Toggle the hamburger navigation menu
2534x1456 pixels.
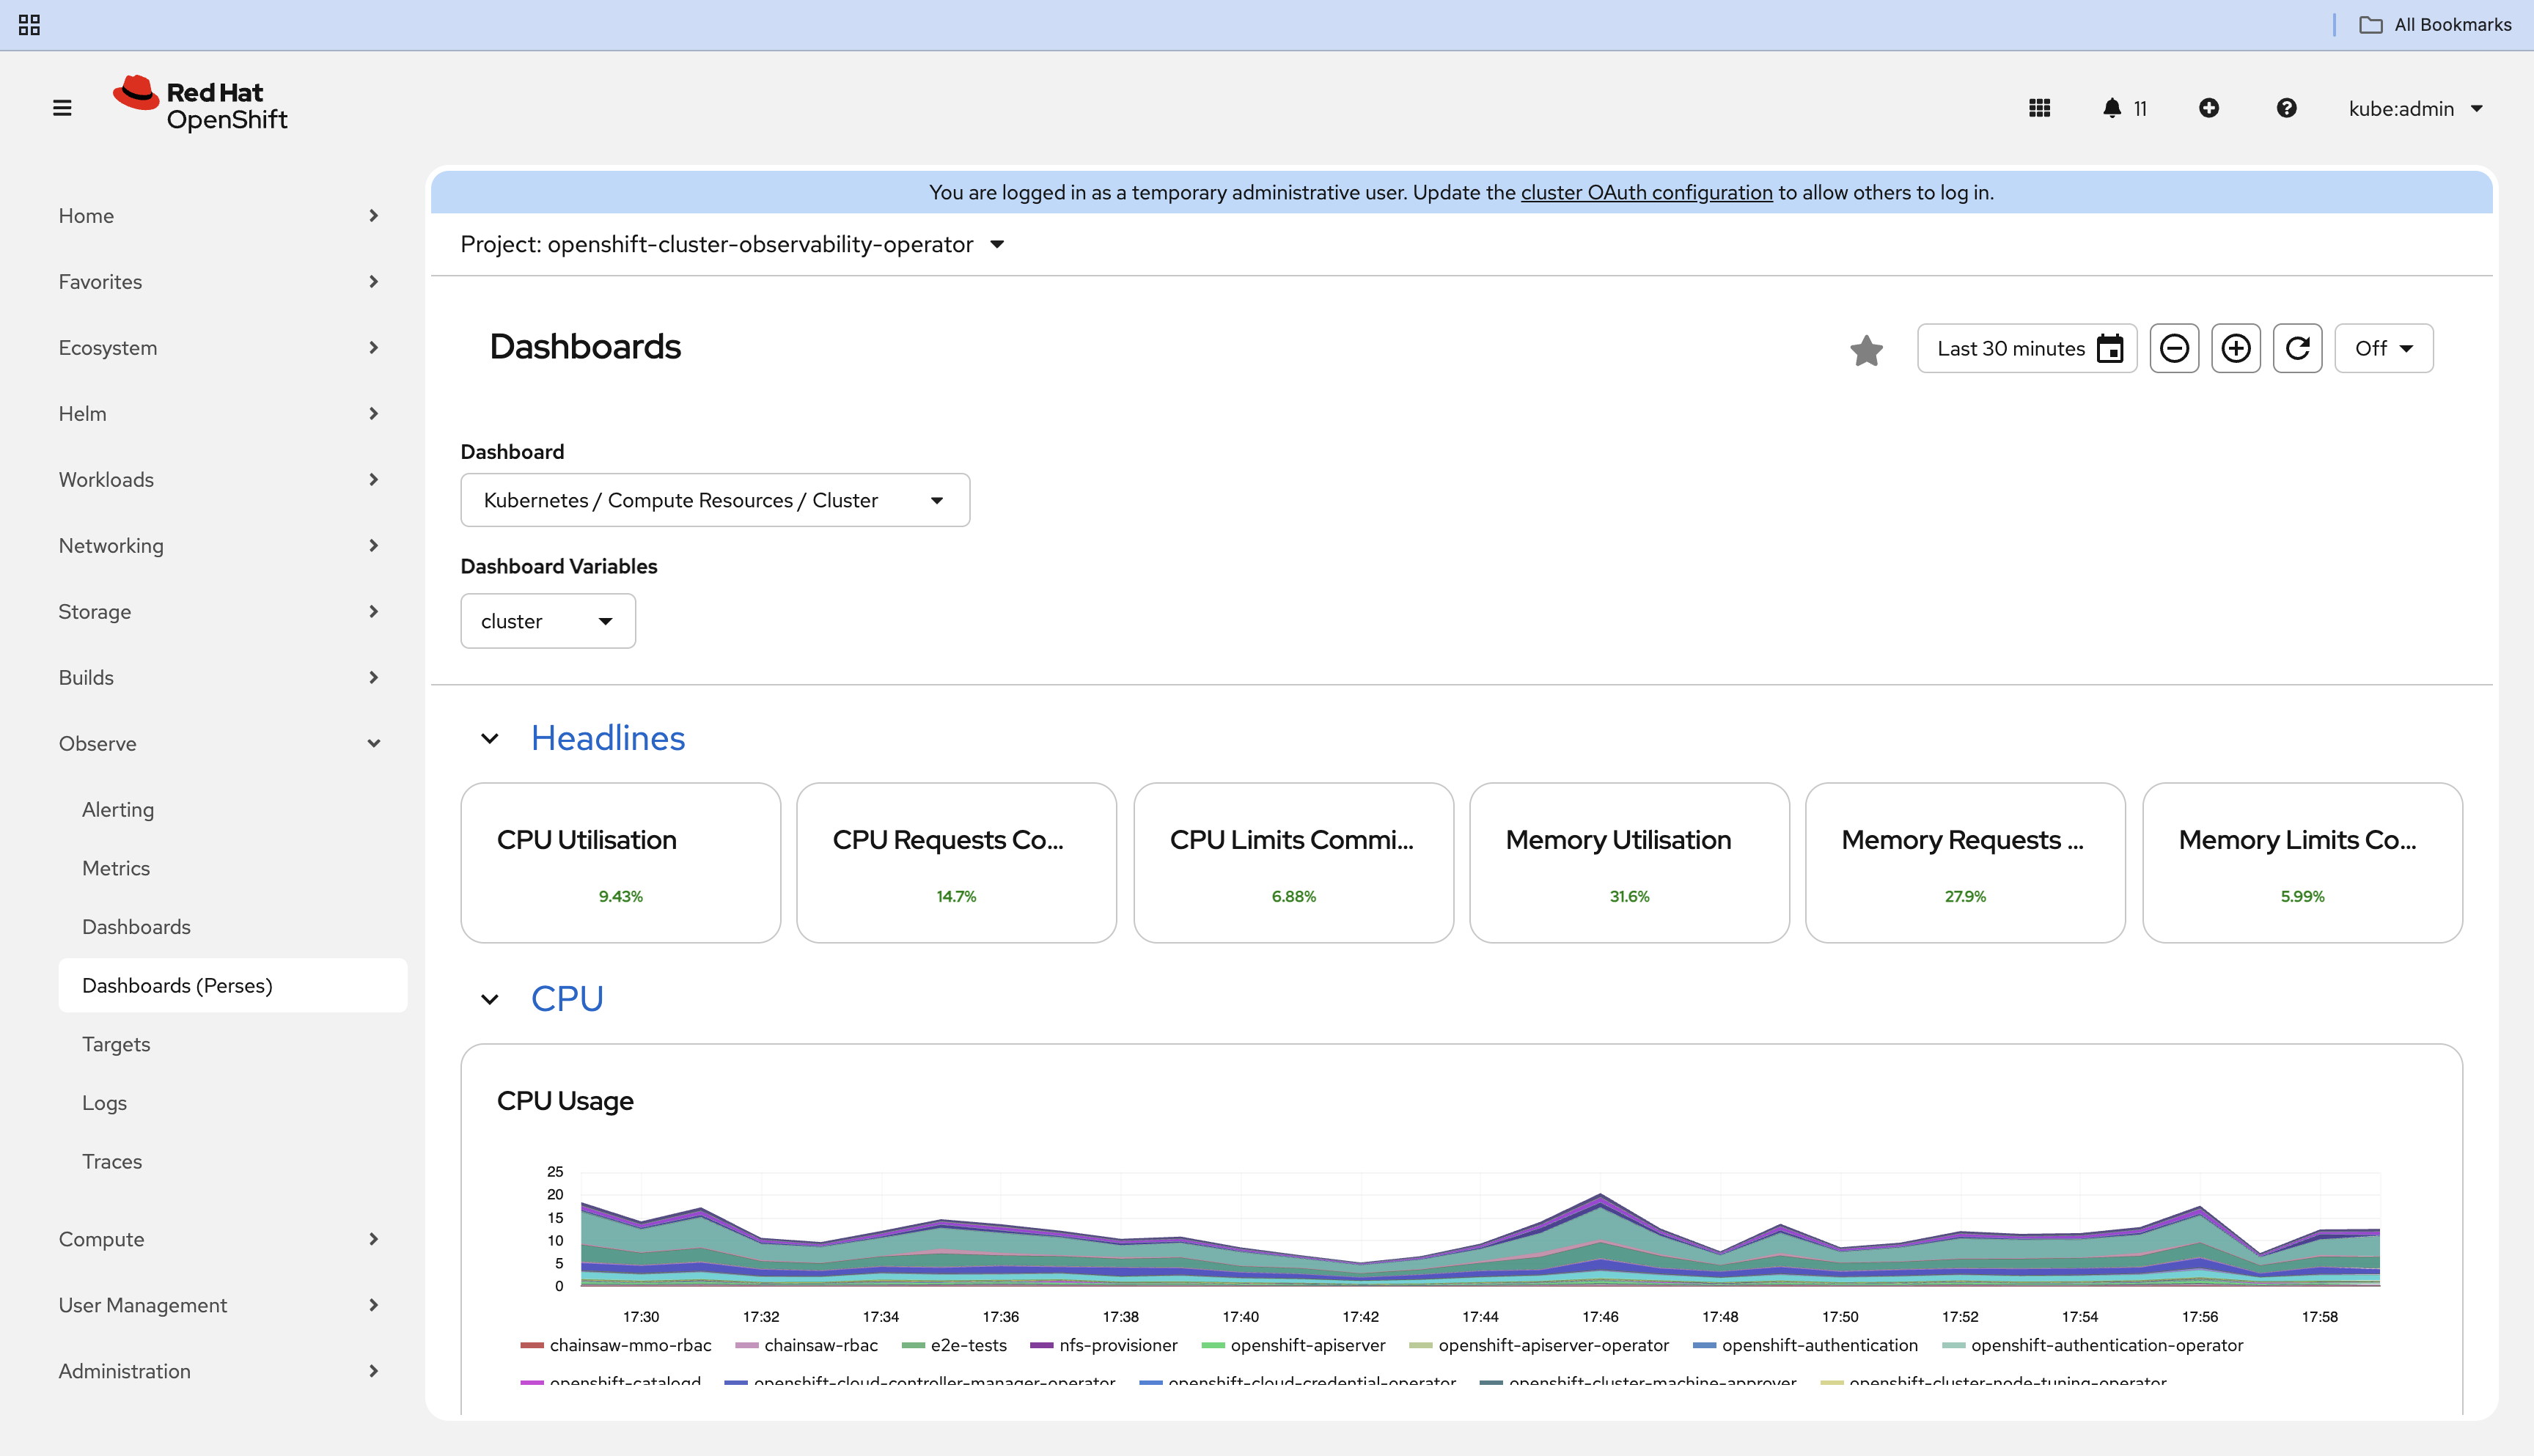(62, 108)
